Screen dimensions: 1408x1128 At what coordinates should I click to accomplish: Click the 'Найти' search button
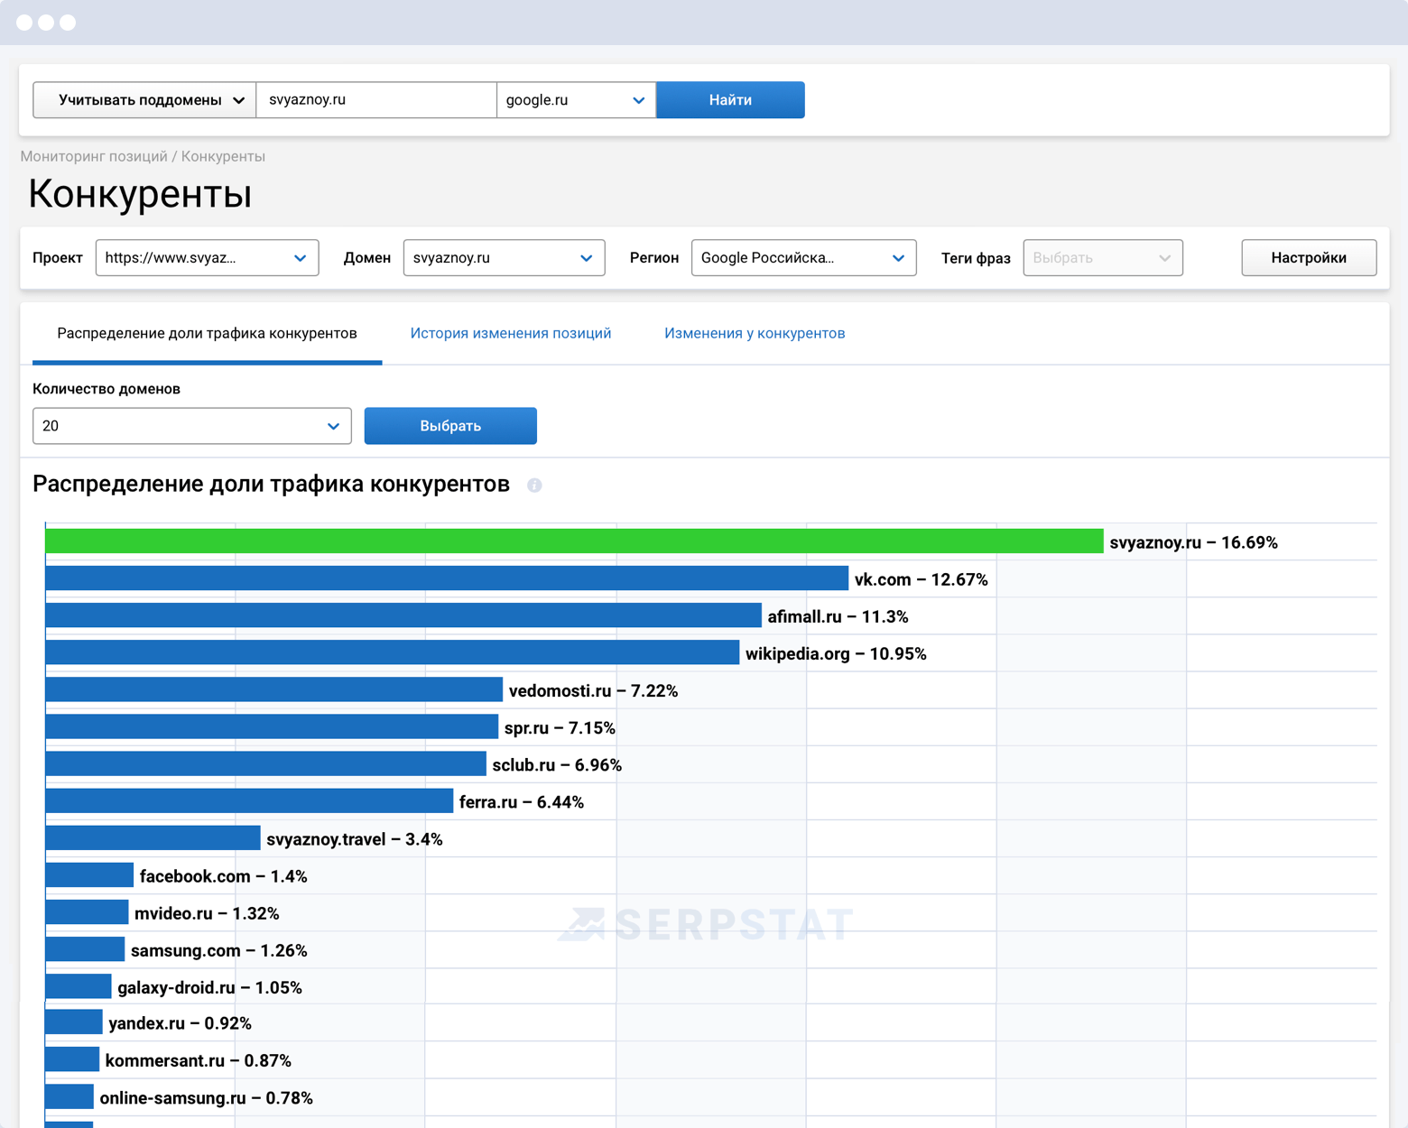coord(729,100)
